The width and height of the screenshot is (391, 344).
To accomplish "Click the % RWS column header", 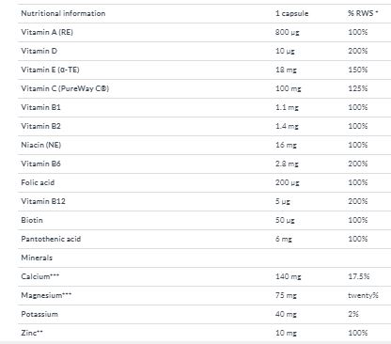I will click(363, 13).
